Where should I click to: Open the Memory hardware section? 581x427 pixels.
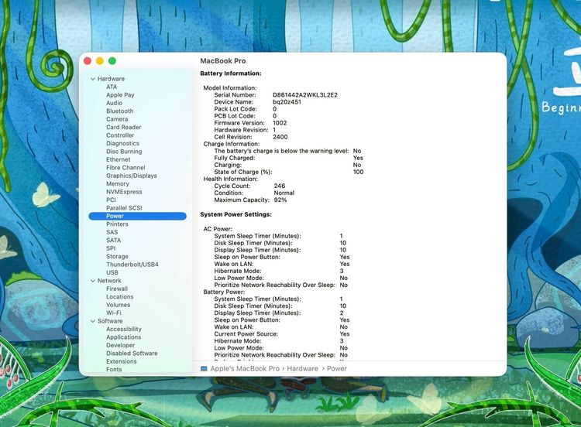pos(118,184)
